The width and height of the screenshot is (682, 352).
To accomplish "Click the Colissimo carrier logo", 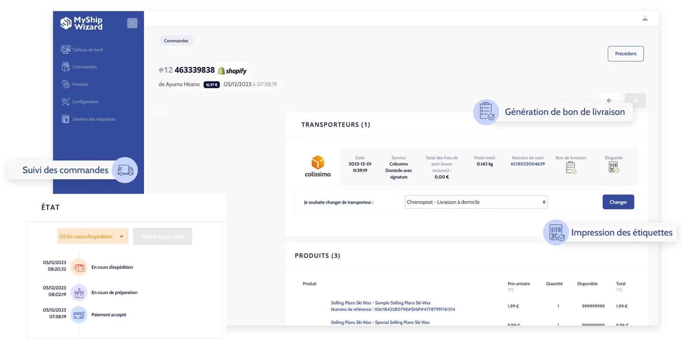I will [318, 167].
